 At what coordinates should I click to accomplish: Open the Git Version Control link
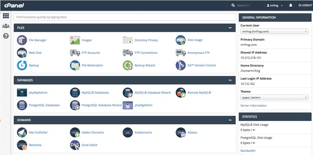click(x=202, y=65)
